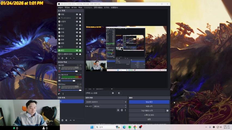
Task: Toggle visibility eye of 디스플레이 캡쳐 source
Action: click(77, 54)
